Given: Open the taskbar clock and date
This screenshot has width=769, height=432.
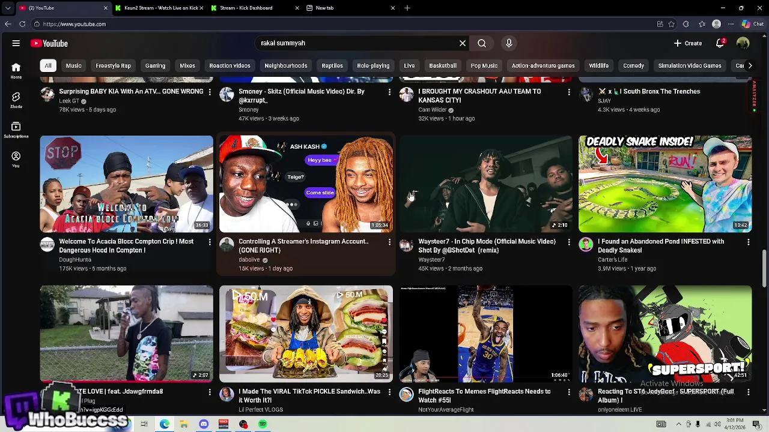Looking at the screenshot, I should tap(735, 424).
